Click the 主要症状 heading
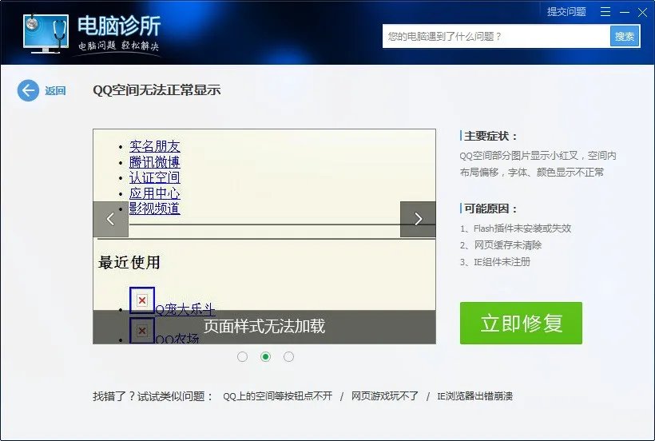The height and width of the screenshot is (441, 655). click(490, 136)
